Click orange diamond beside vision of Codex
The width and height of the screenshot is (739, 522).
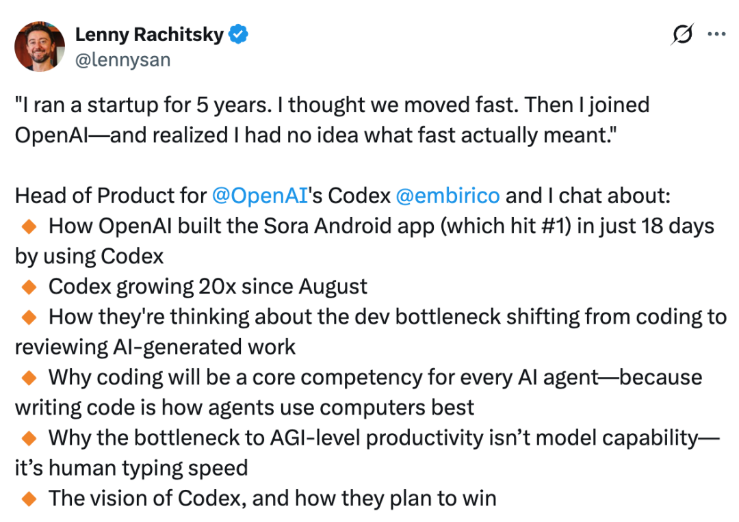(29, 499)
